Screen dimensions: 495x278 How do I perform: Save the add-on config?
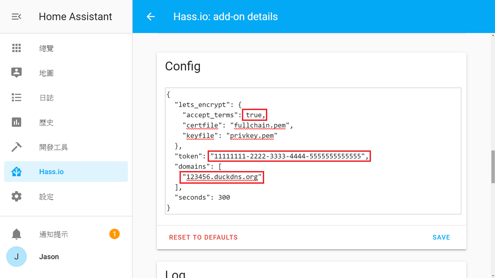tap(441, 237)
